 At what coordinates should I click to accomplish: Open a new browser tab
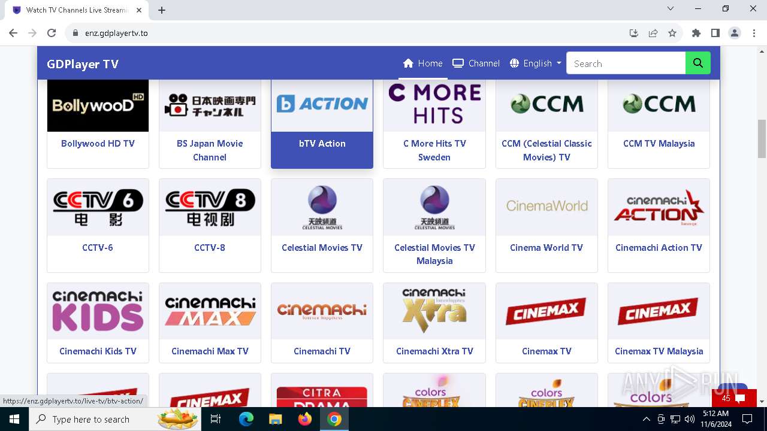pos(162,10)
